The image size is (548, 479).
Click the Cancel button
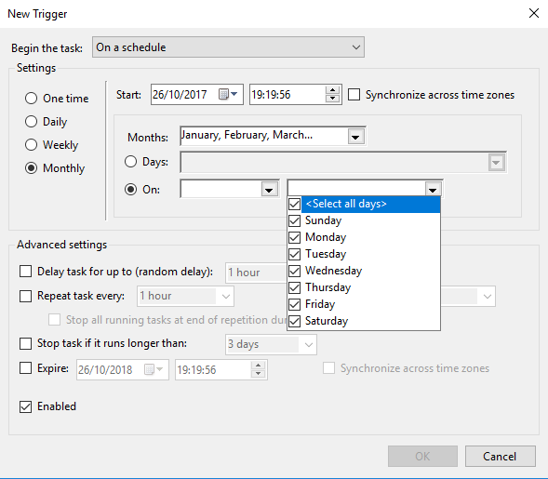(501, 457)
